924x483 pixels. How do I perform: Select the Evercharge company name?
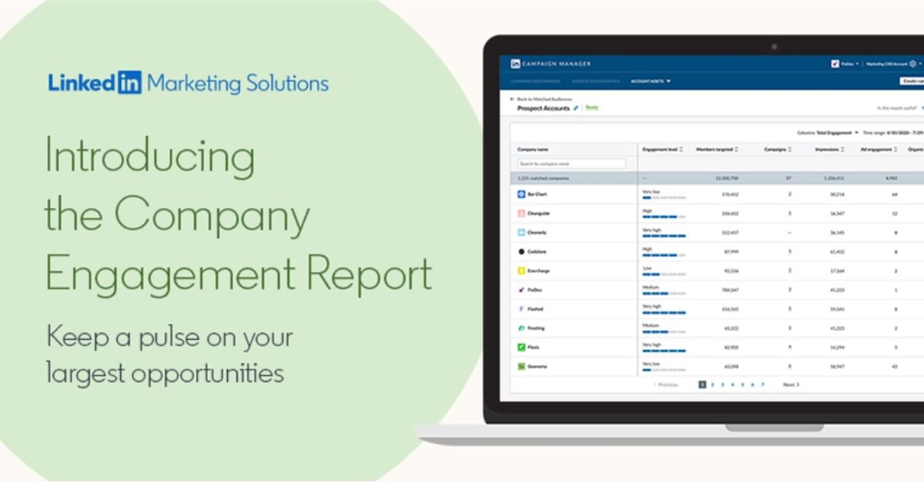click(x=539, y=271)
